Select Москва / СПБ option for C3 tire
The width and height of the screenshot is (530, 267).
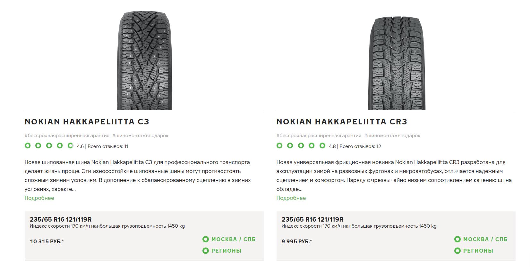(x=229, y=239)
